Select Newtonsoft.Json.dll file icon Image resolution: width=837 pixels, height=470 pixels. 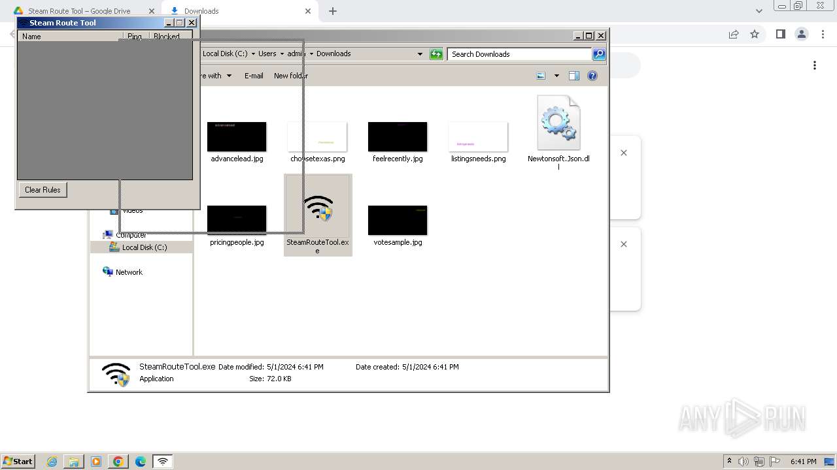(558, 123)
